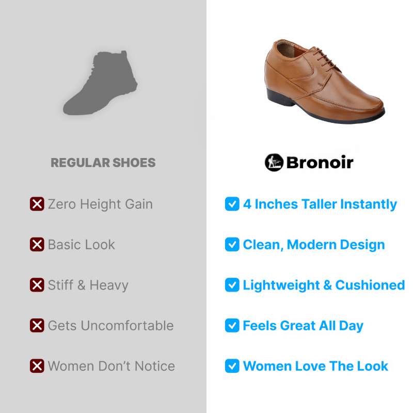Click the Women Love The Look text

point(315,366)
